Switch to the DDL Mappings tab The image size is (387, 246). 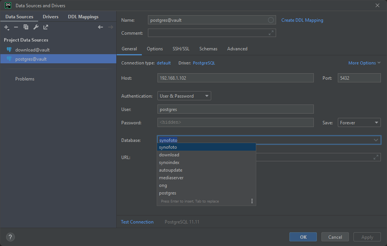pyautogui.click(x=83, y=16)
